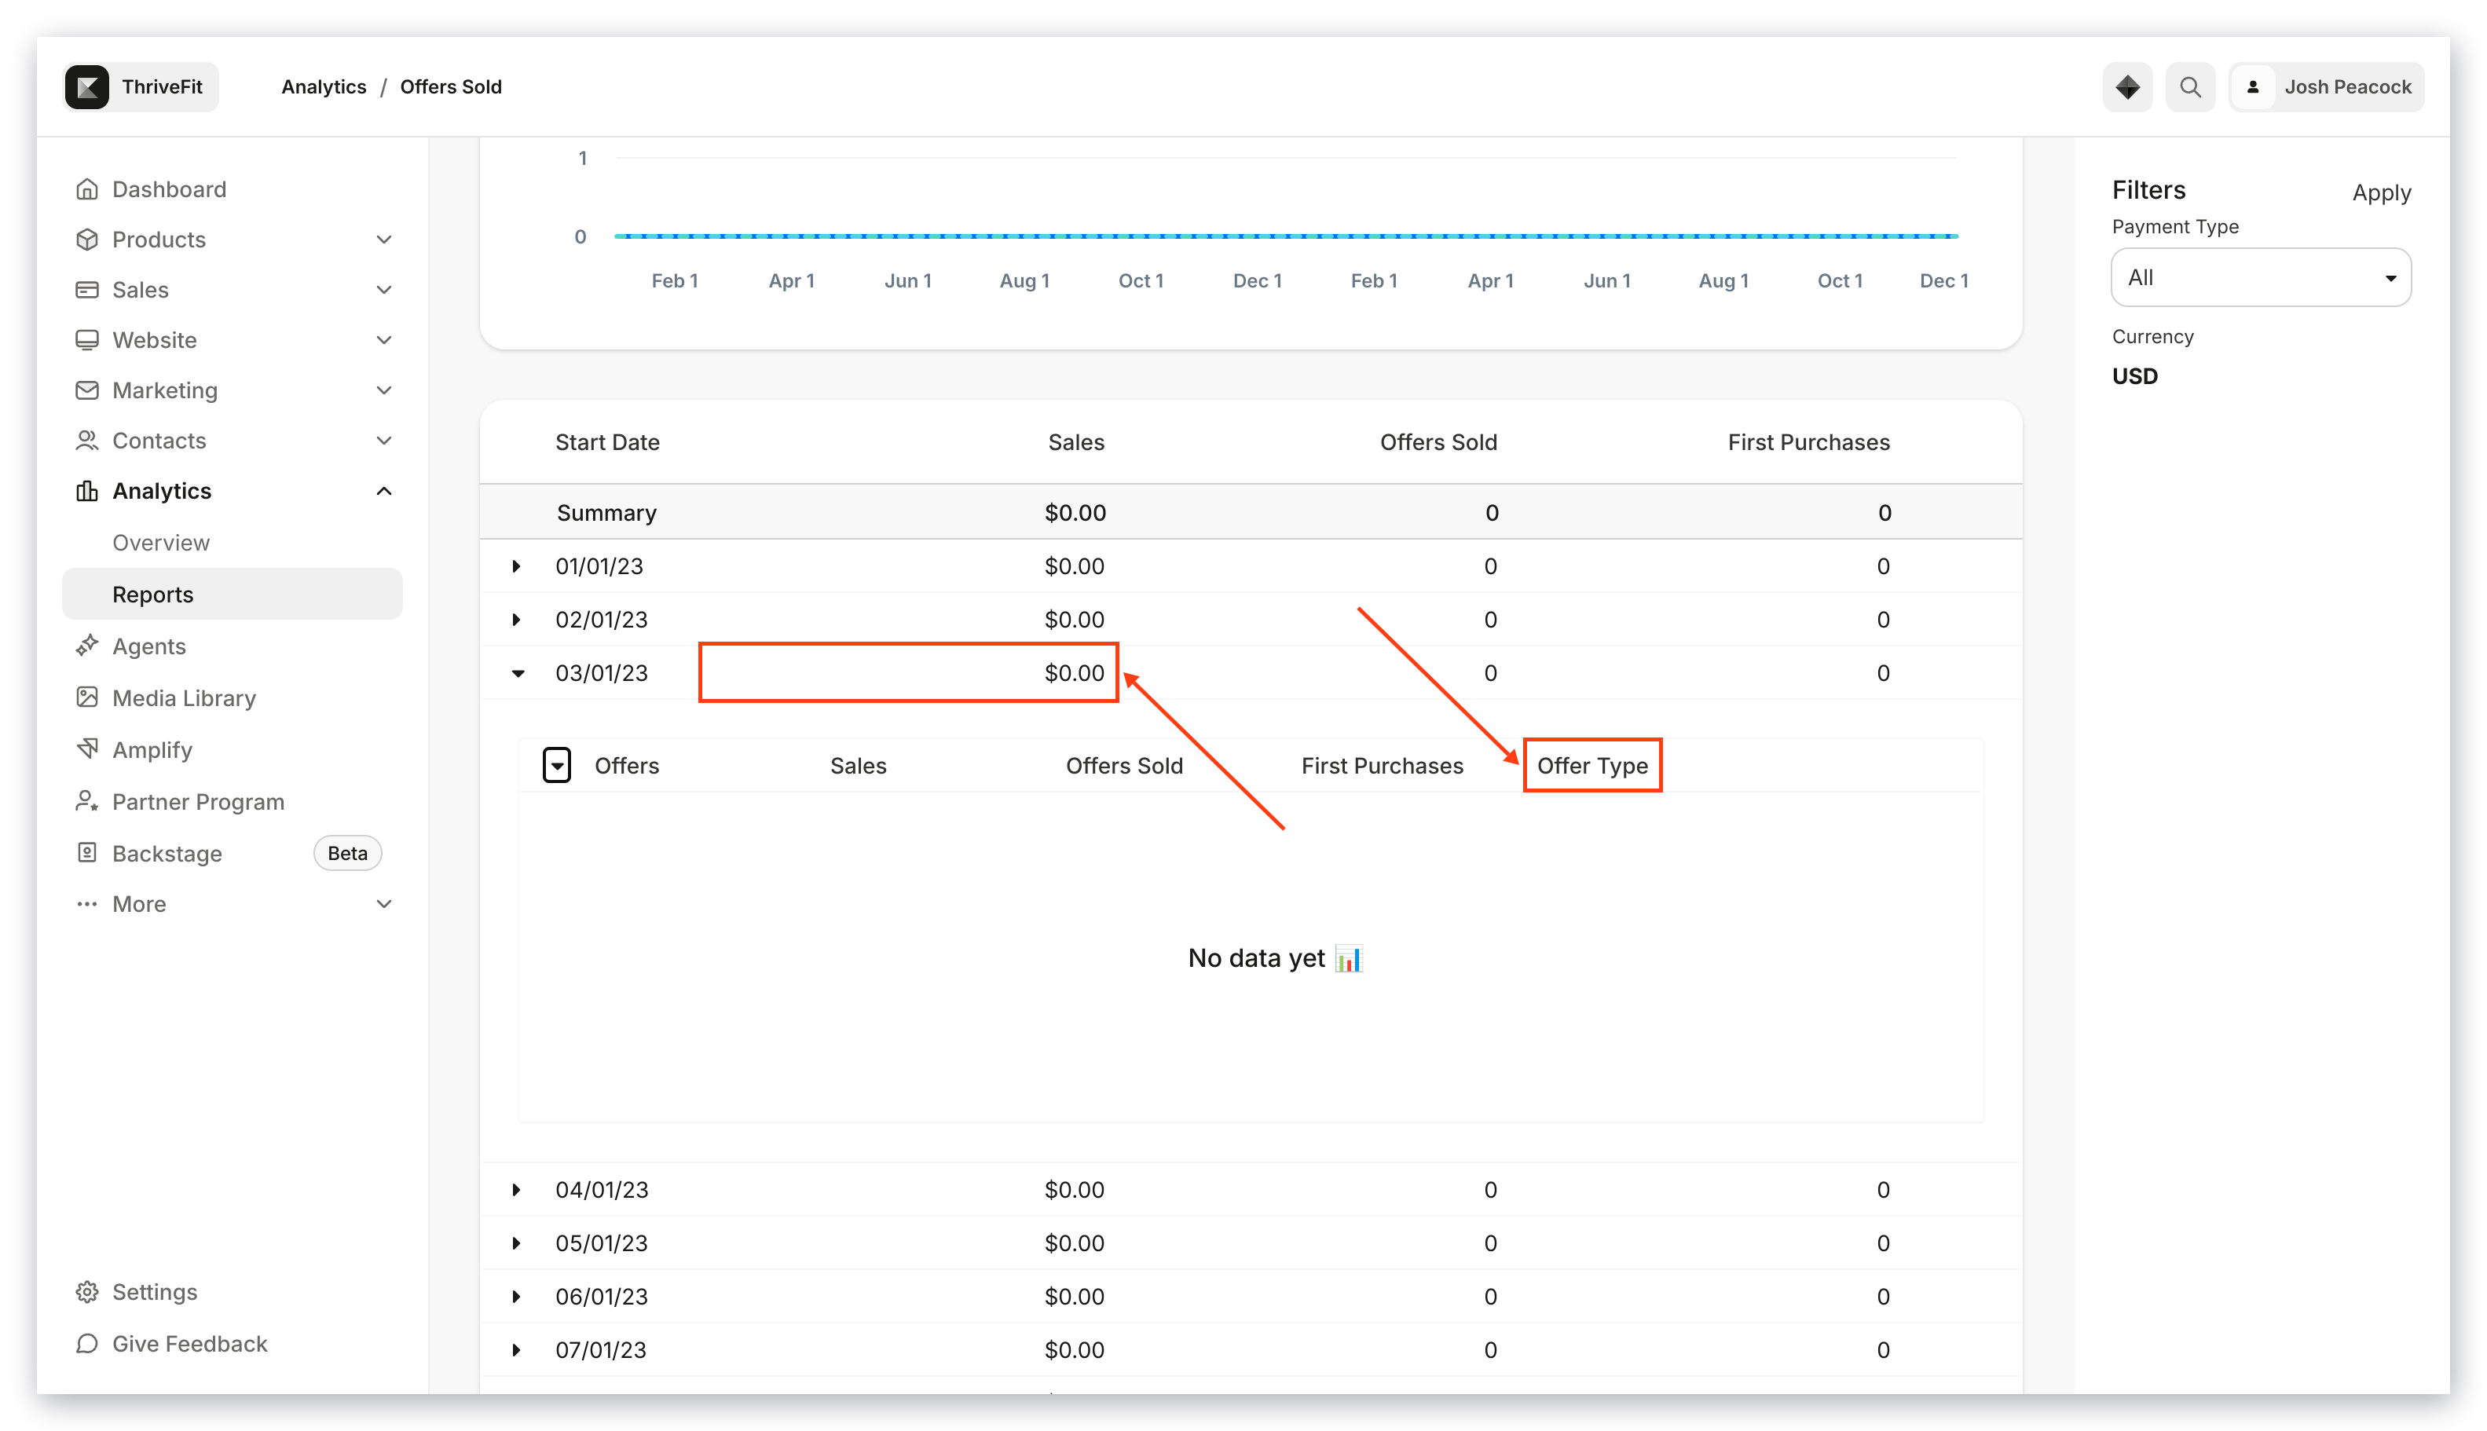Click Offers Sold breadcrumb
Viewport: 2487px width, 1431px height.
point(450,86)
